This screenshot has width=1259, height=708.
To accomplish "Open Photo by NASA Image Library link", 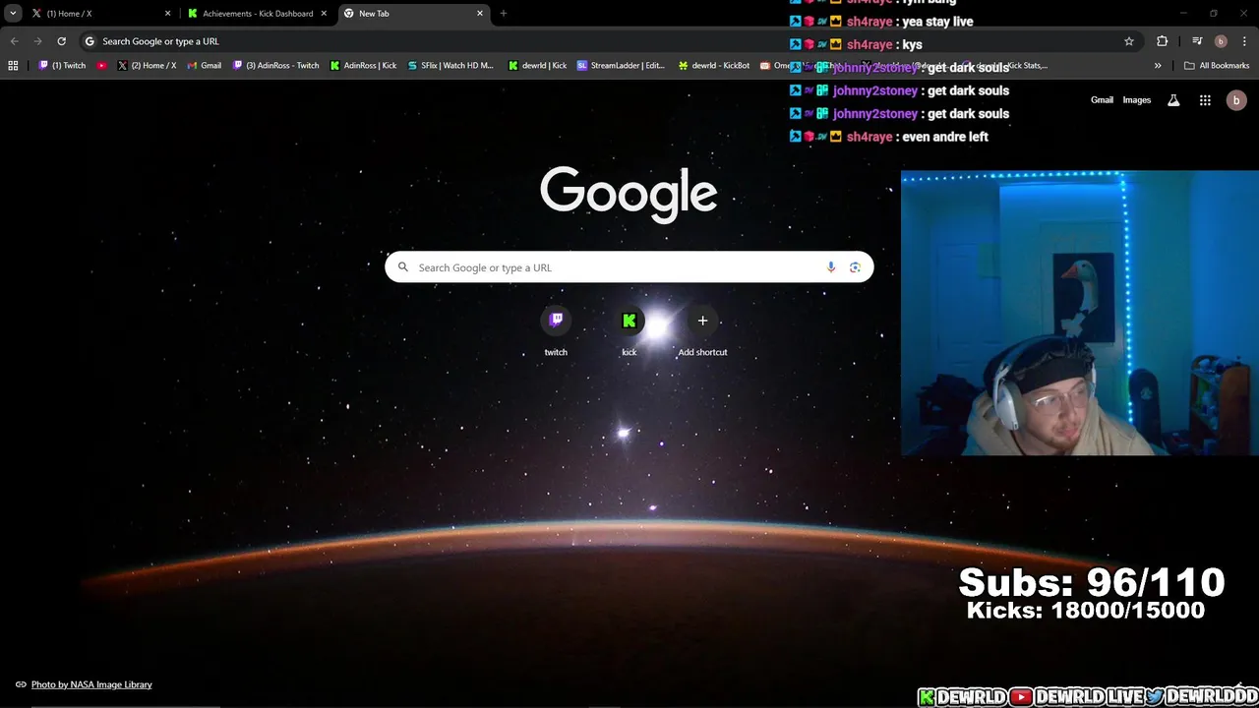I will point(91,684).
